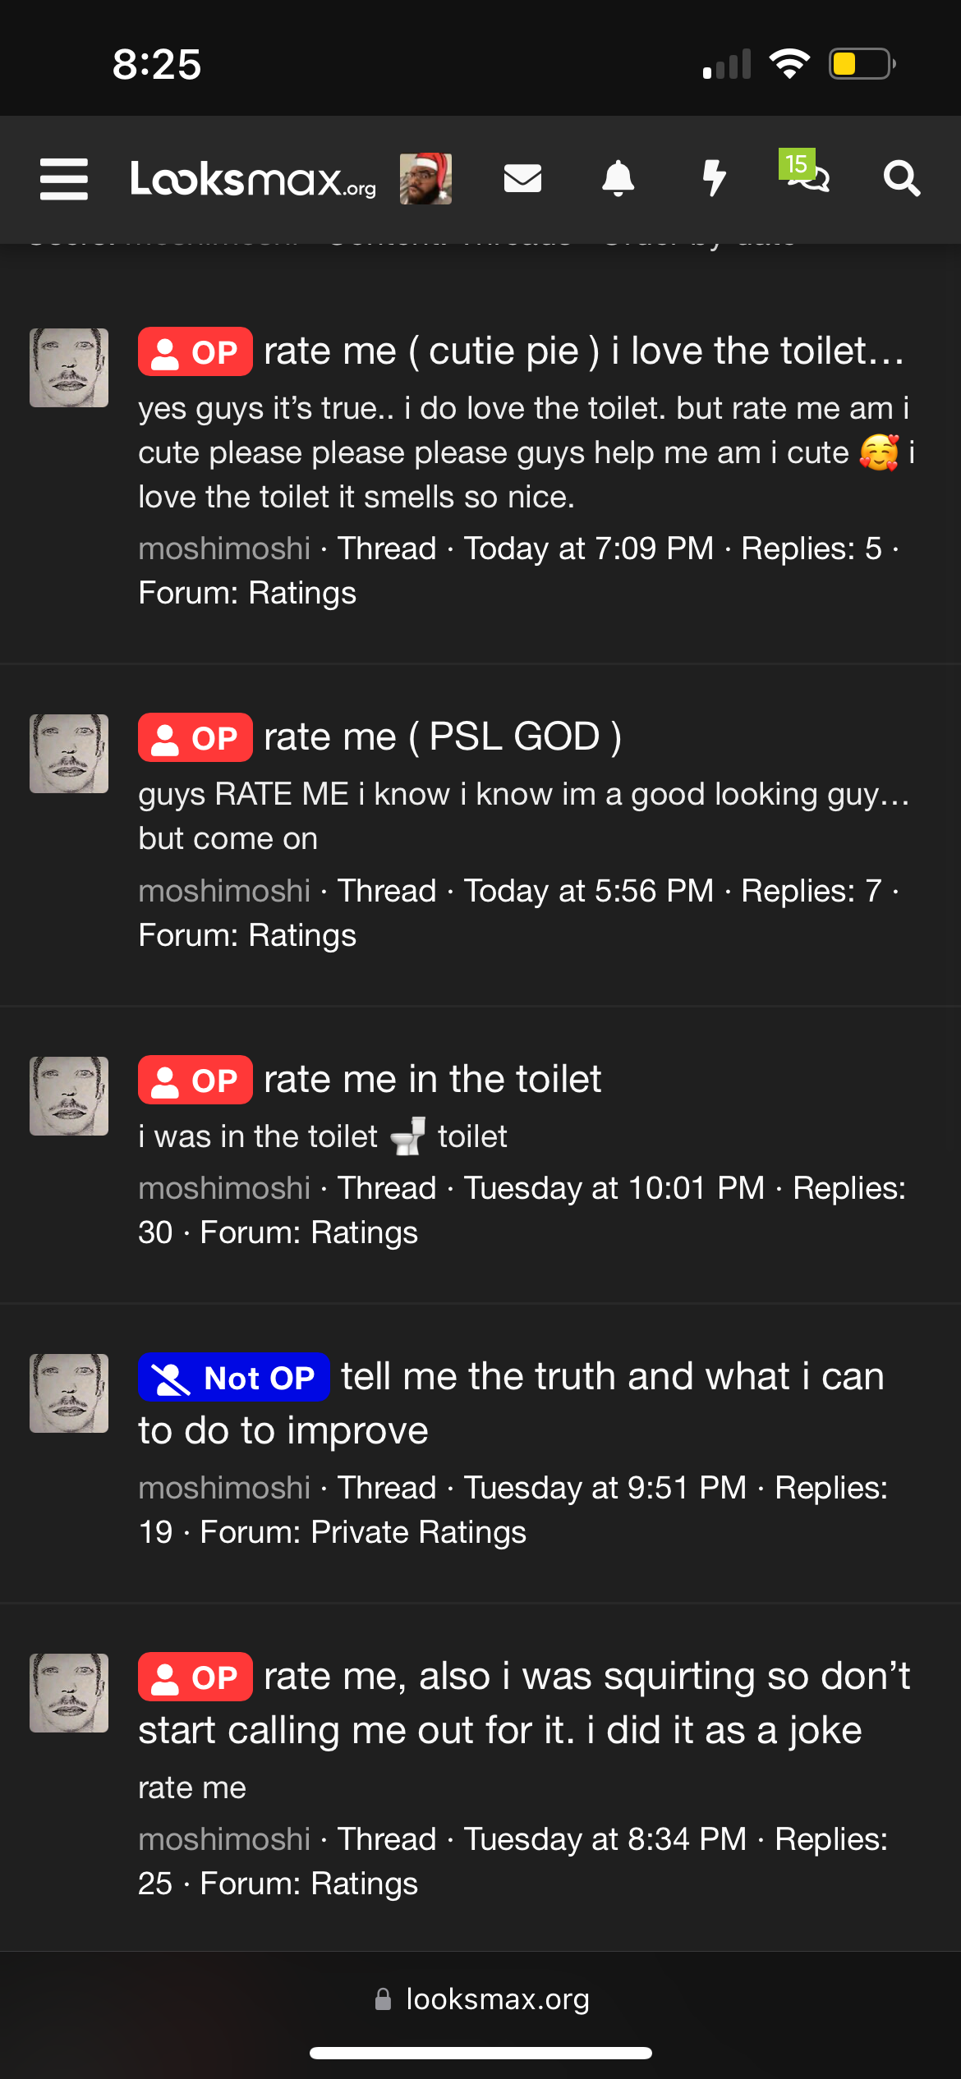Open thread 'rate me ( cutie pie ) i love the toilet…'
Image resolution: width=961 pixels, height=2079 pixels.
[x=584, y=351]
